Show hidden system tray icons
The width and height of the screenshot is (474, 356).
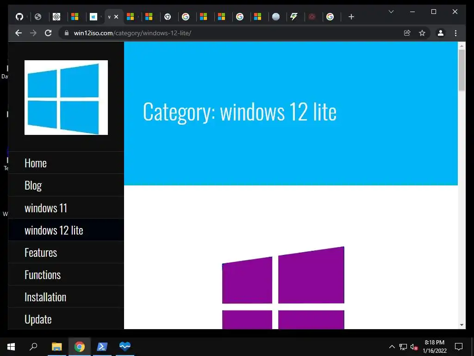(x=392, y=347)
